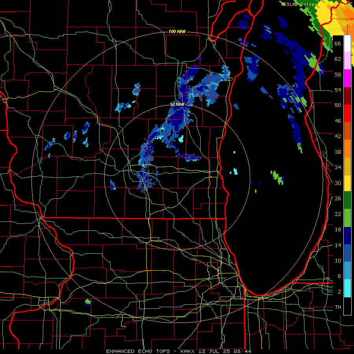
Task: Click the "50" legend value
Action: point(338,105)
